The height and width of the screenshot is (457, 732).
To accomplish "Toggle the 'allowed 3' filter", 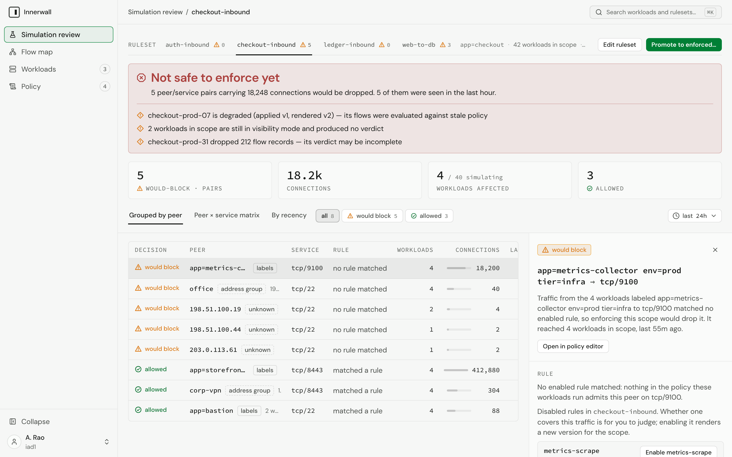I will tap(429, 216).
